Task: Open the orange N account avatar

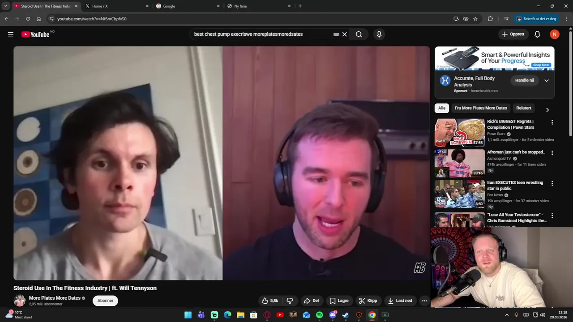Action: coord(555,34)
